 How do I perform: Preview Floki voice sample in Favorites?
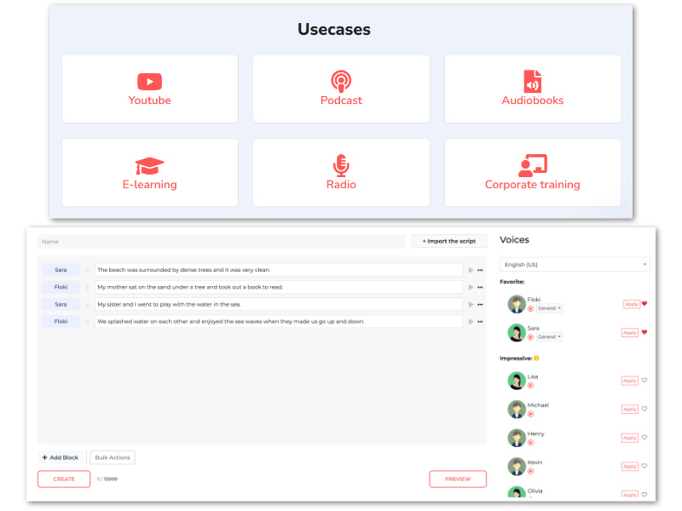(530, 308)
